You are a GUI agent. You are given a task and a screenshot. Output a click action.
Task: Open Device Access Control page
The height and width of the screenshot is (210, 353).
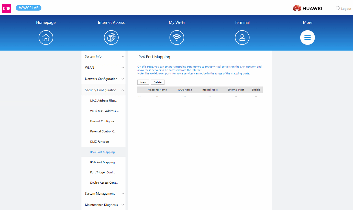[104, 183]
